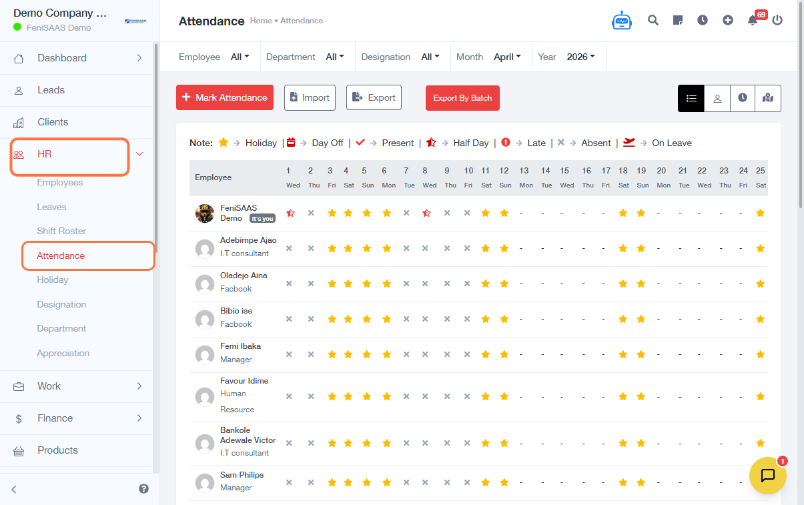The height and width of the screenshot is (505, 804).
Task: Go to Shift Roster page
Action: pos(61,231)
